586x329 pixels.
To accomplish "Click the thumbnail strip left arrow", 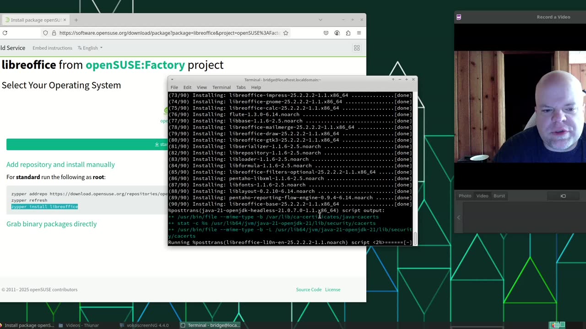I will pyautogui.click(x=458, y=218).
